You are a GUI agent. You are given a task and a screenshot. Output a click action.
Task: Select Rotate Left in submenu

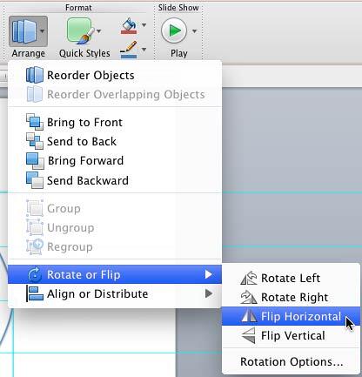[x=292, y=278]
